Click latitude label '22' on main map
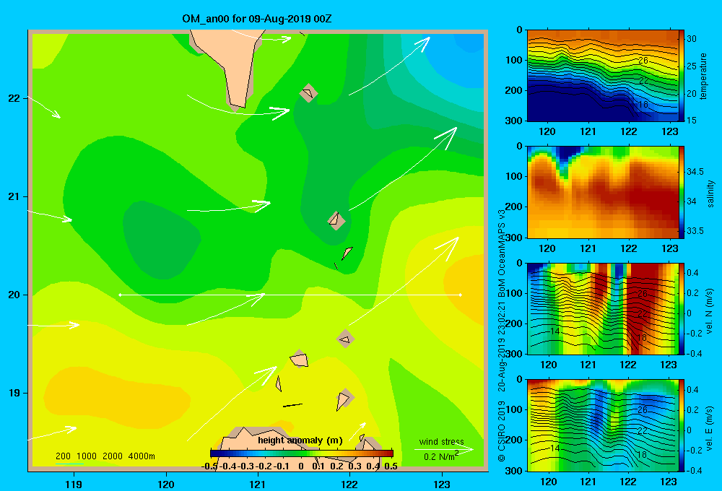This screenshot has height=491, width=722. pyautogui.click(x=14, y=99)
